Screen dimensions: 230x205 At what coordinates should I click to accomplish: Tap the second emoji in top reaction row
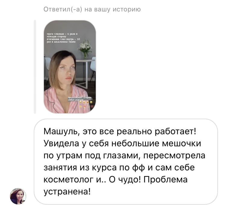point(84,102)
